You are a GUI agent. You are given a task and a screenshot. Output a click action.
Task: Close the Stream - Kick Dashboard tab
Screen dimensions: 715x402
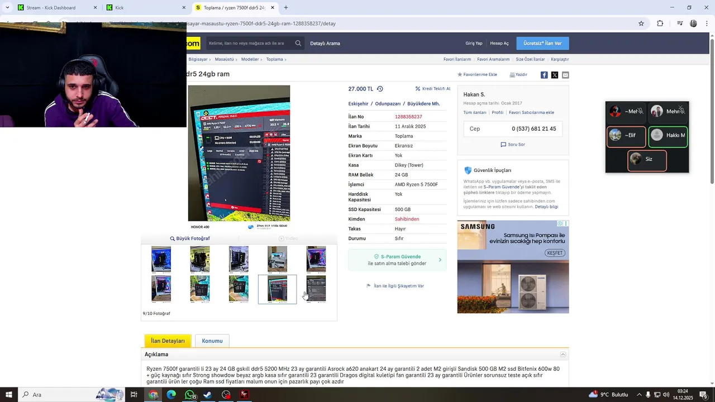95,8
